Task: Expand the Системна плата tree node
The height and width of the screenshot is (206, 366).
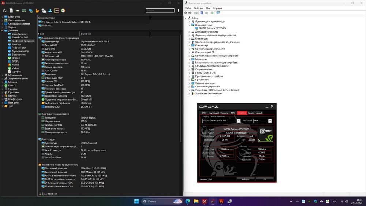Action: [2, 20]
